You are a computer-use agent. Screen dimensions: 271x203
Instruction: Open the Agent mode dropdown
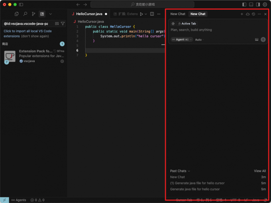point(182,39)
